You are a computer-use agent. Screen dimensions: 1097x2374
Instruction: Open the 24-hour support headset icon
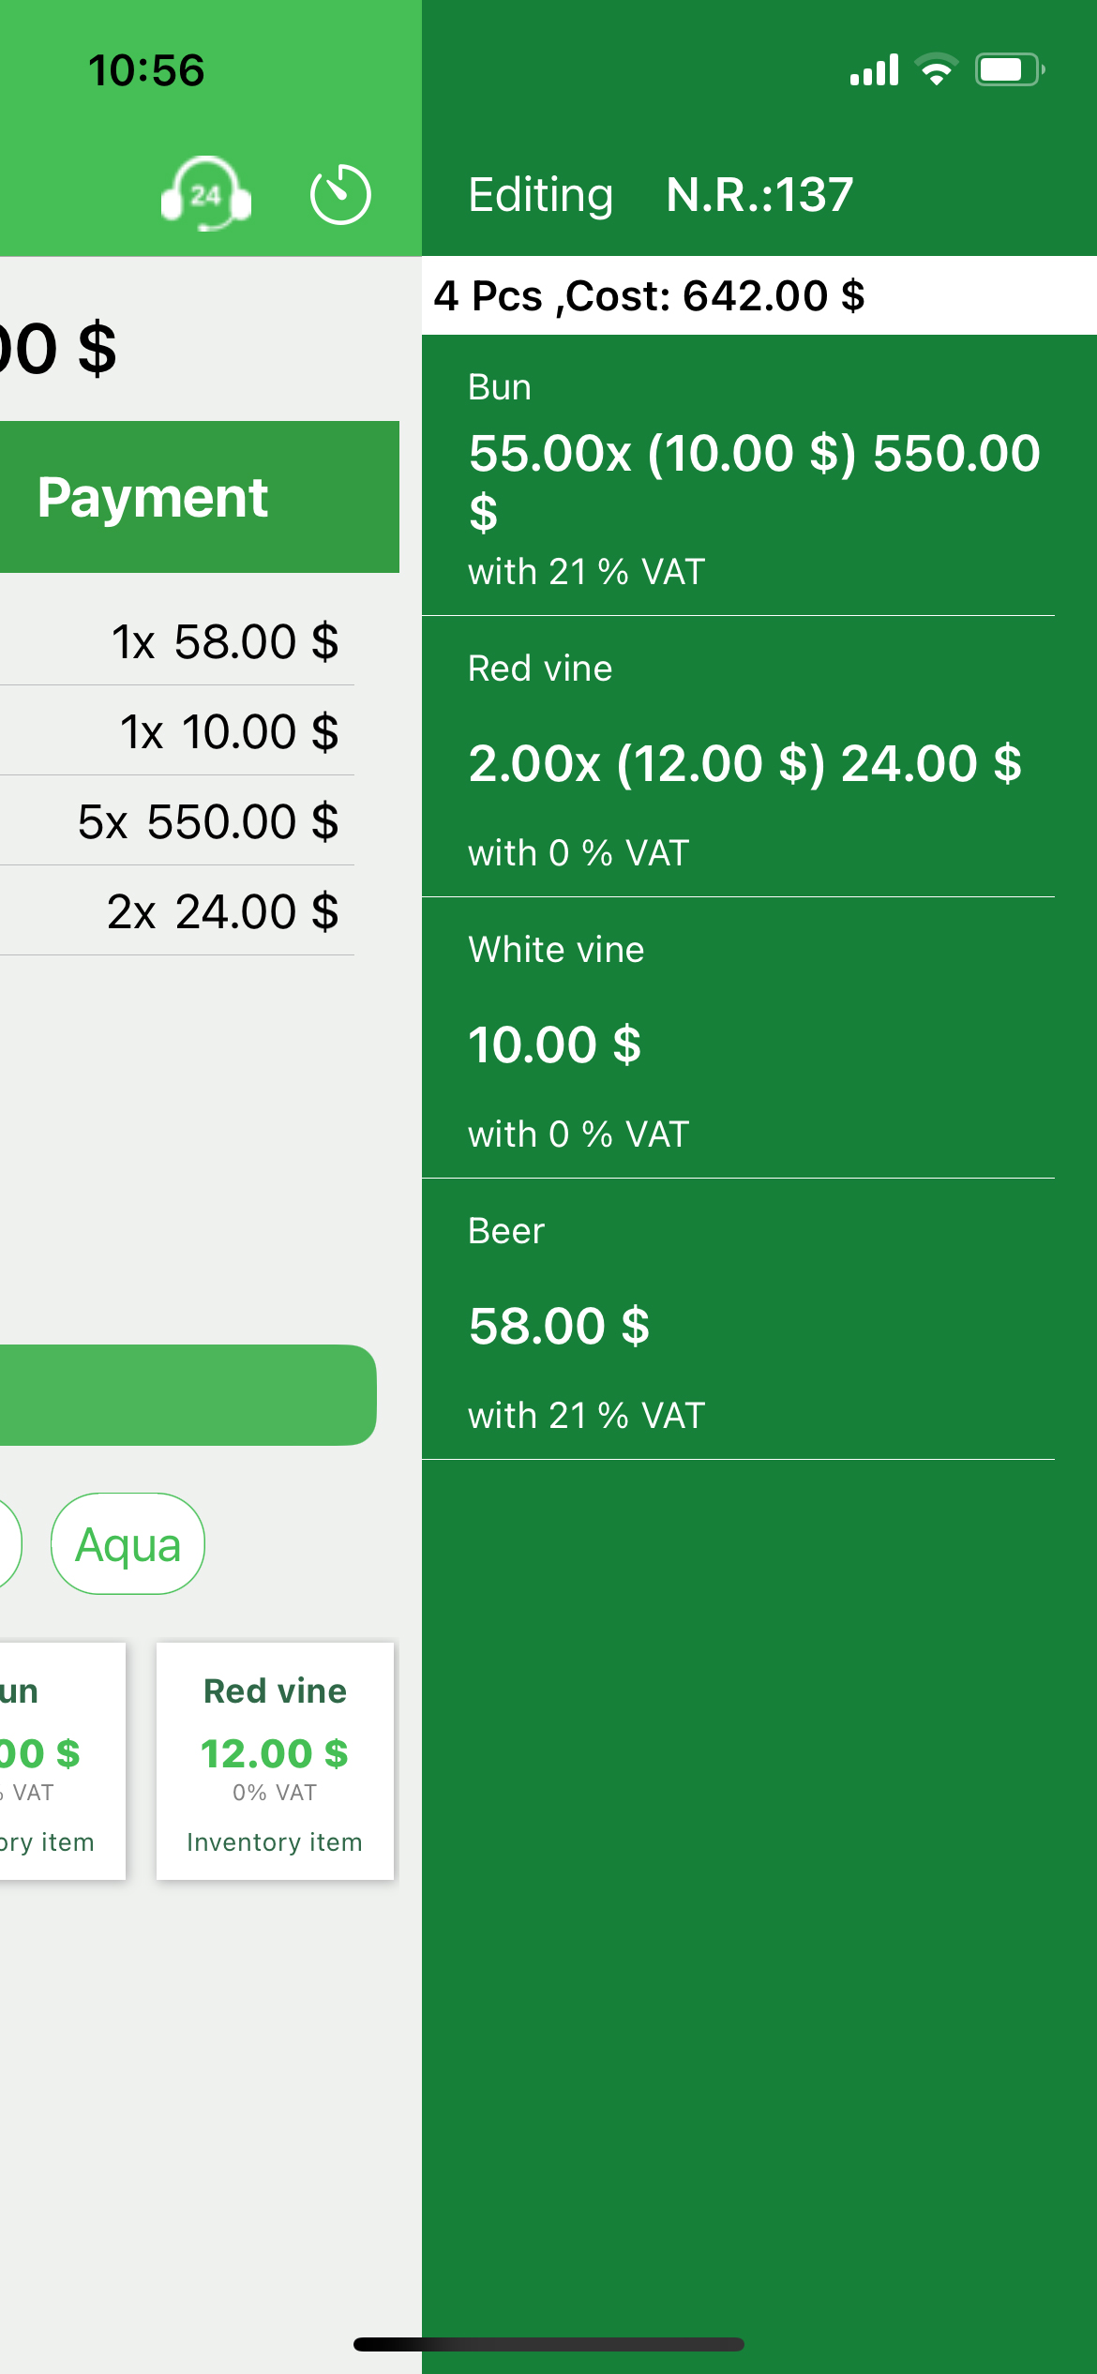[x=206, y=194]
